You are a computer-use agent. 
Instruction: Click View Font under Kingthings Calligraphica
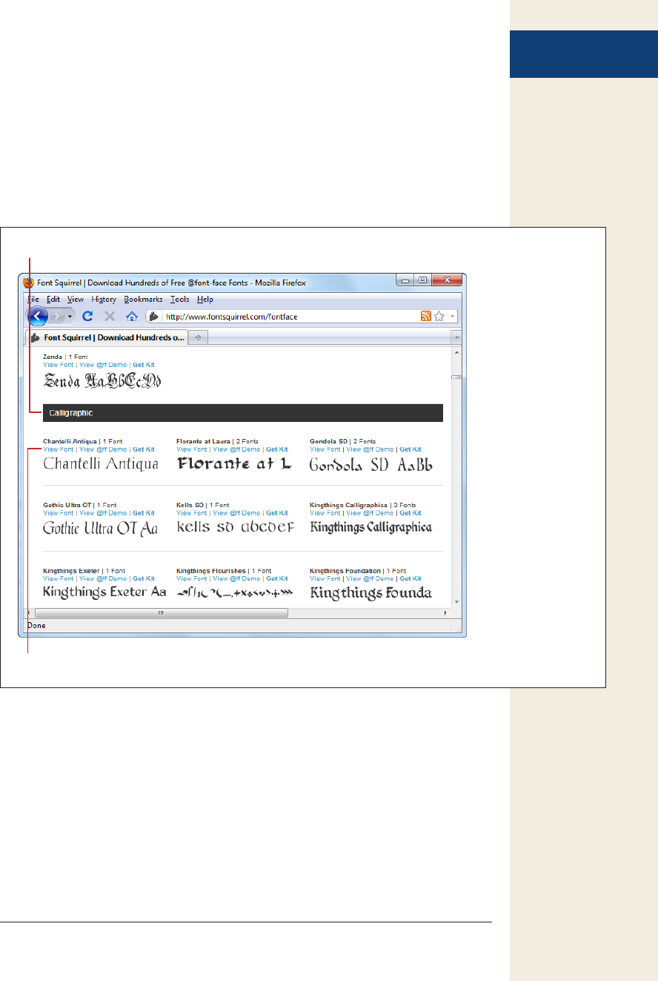pos(325,513)
